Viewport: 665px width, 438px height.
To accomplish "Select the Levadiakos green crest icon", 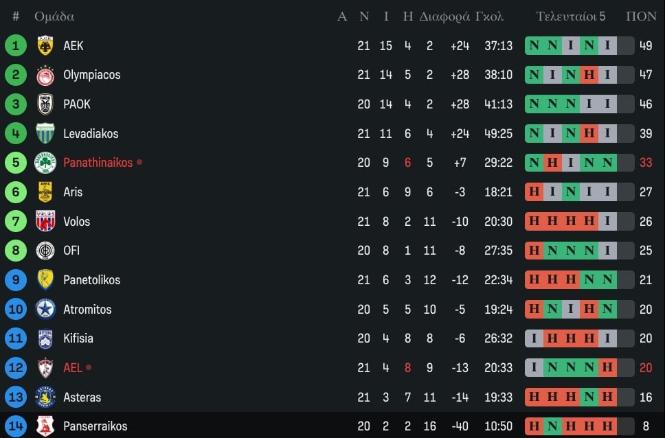I will [x=45, y=133].
